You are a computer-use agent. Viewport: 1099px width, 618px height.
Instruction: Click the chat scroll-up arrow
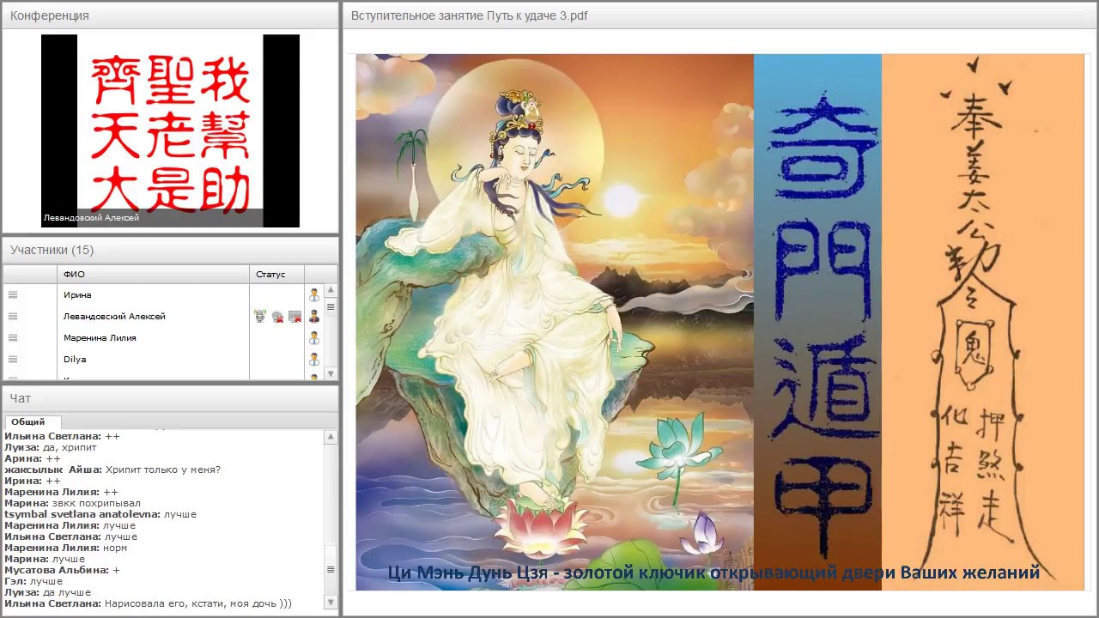point(331,437)
